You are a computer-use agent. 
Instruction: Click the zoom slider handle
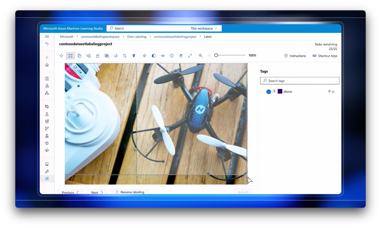click(x=216, y=55)
